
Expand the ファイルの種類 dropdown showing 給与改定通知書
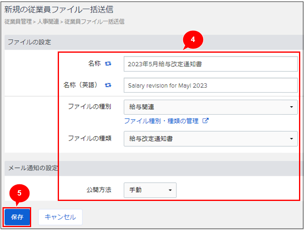(x=211, y=139)
